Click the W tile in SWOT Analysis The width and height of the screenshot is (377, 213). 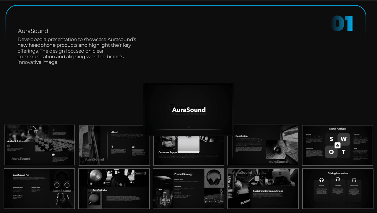344,139
